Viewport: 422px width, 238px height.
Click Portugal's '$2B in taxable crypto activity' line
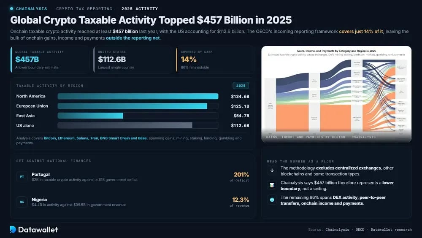[x=84, y=180]
